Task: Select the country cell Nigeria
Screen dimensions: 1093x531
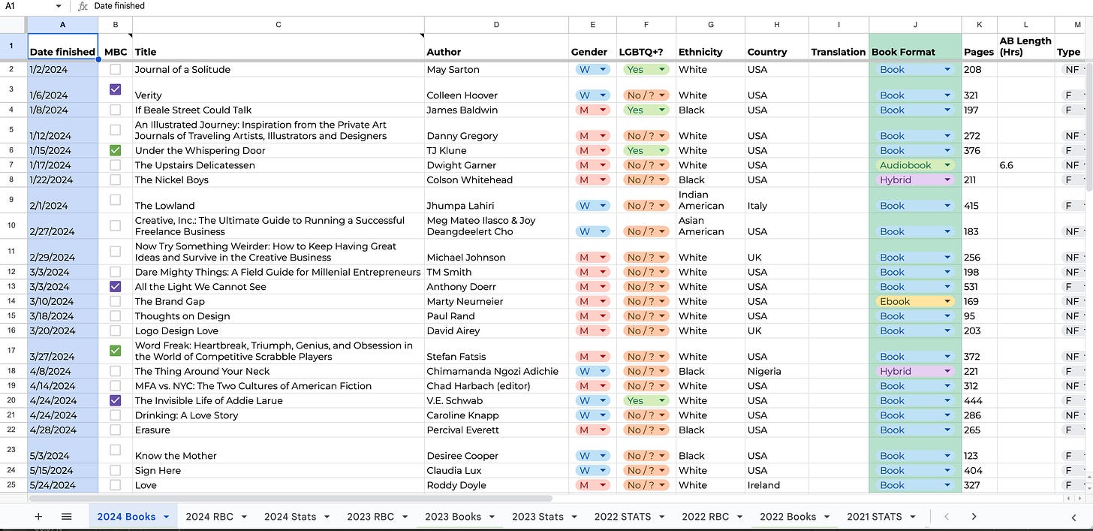Action: tap(777, 371)
